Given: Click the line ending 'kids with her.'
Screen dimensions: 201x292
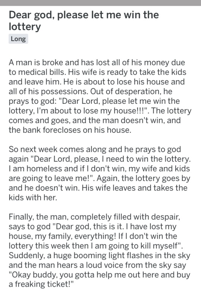Looking at the screenshot, I should click(33, 197).
